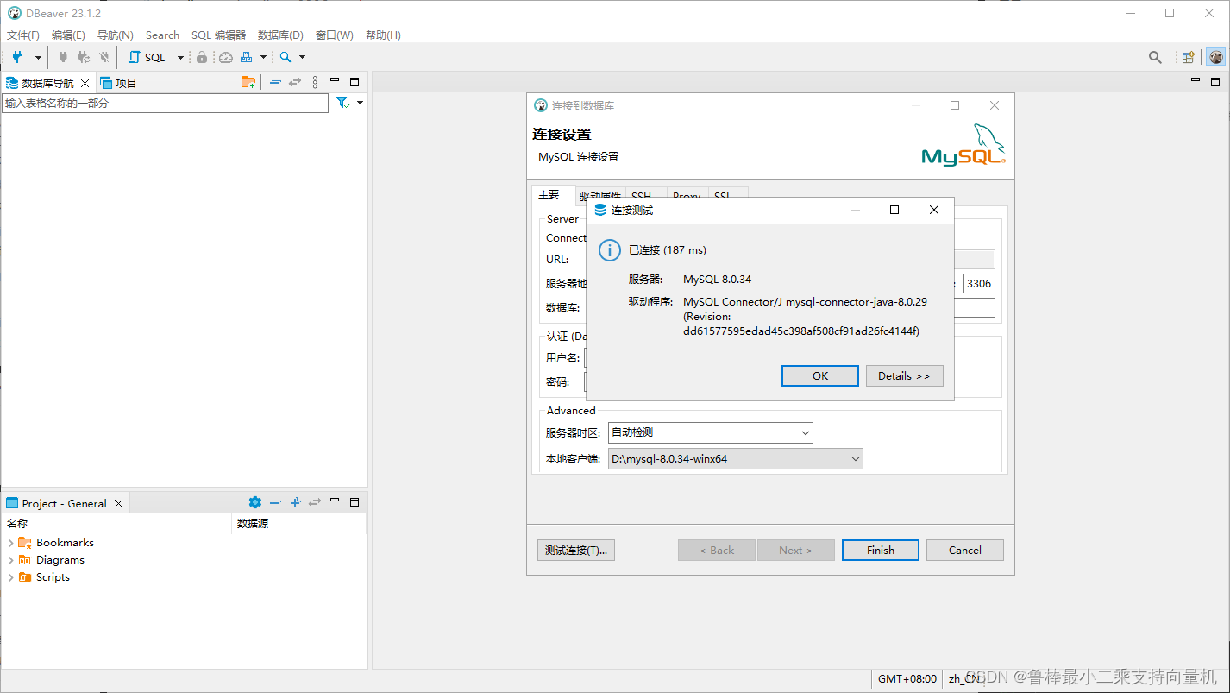The width and height of the screenshot is (1230, 693).
Task: Open the 文件(F) menu
Action: [x=23, y=35]
